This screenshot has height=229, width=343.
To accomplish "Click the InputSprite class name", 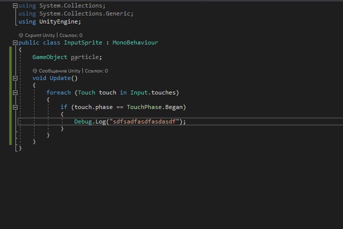I will [x=83, y=42].
